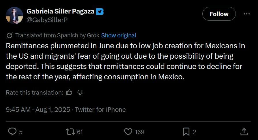
Task: Click the Grok translation icon
Action: pyautogui.click(x=9, y=36)
